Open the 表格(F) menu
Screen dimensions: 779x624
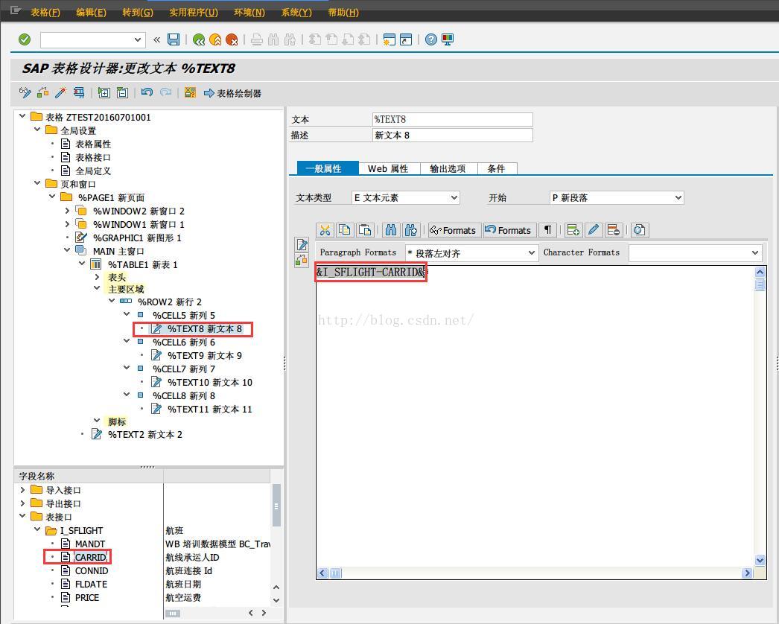tap(45, 13)
